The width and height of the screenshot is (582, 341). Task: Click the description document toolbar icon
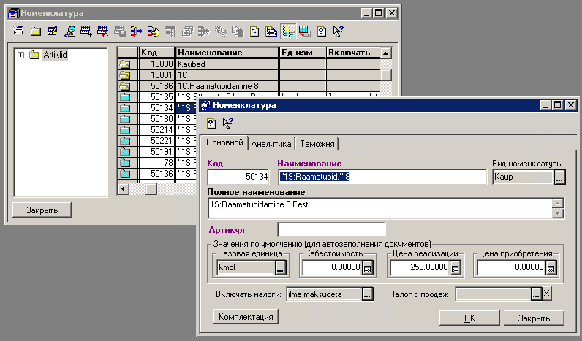coord(254,31)
